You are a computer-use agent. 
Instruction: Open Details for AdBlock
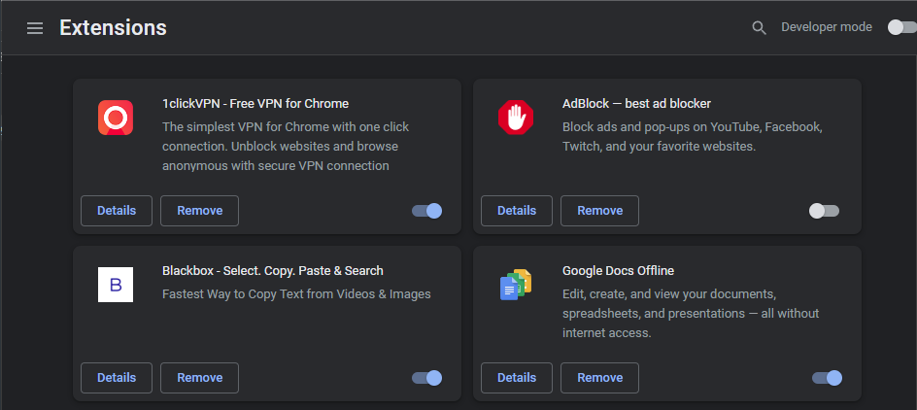pos(517,211)
